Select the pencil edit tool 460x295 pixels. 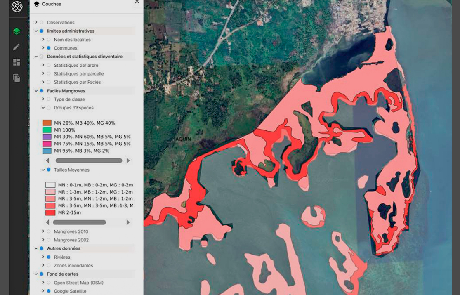17,47
